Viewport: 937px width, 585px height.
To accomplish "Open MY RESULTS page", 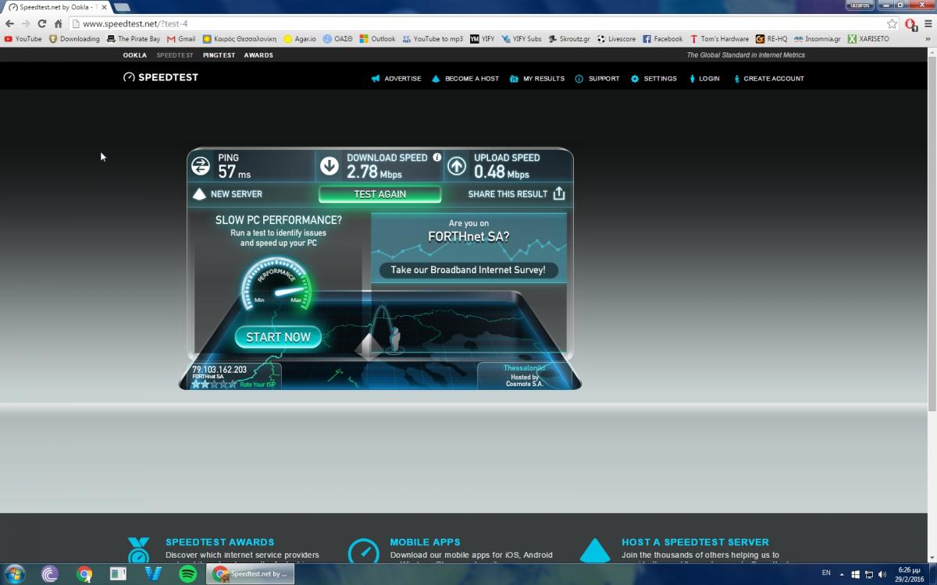I will 537,79.
